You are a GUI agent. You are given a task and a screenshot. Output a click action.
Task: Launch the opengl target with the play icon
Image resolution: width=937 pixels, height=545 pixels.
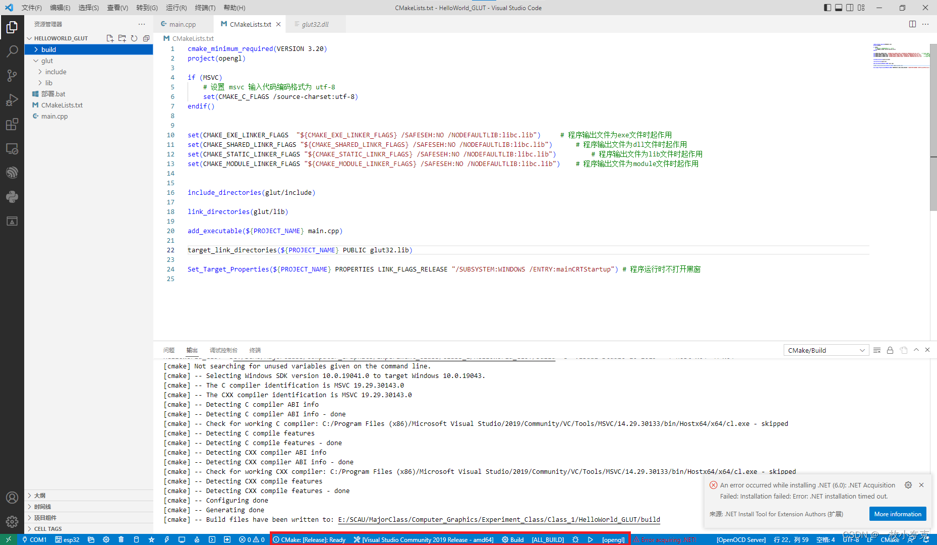coord(591,539)
